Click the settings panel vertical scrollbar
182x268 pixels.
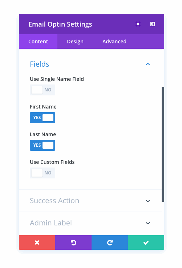tap(163, 144)
